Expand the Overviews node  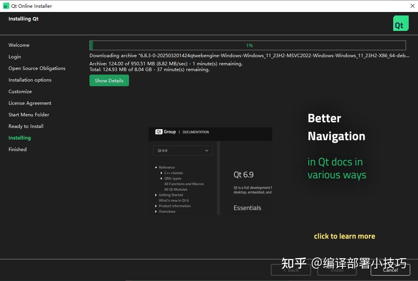pyautogui.click(x=156, y=211)
